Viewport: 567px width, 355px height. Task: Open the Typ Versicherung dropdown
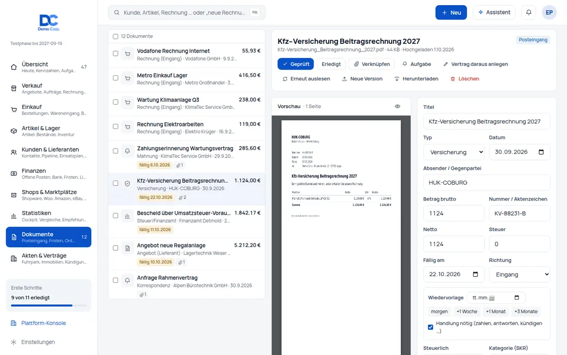454,152
